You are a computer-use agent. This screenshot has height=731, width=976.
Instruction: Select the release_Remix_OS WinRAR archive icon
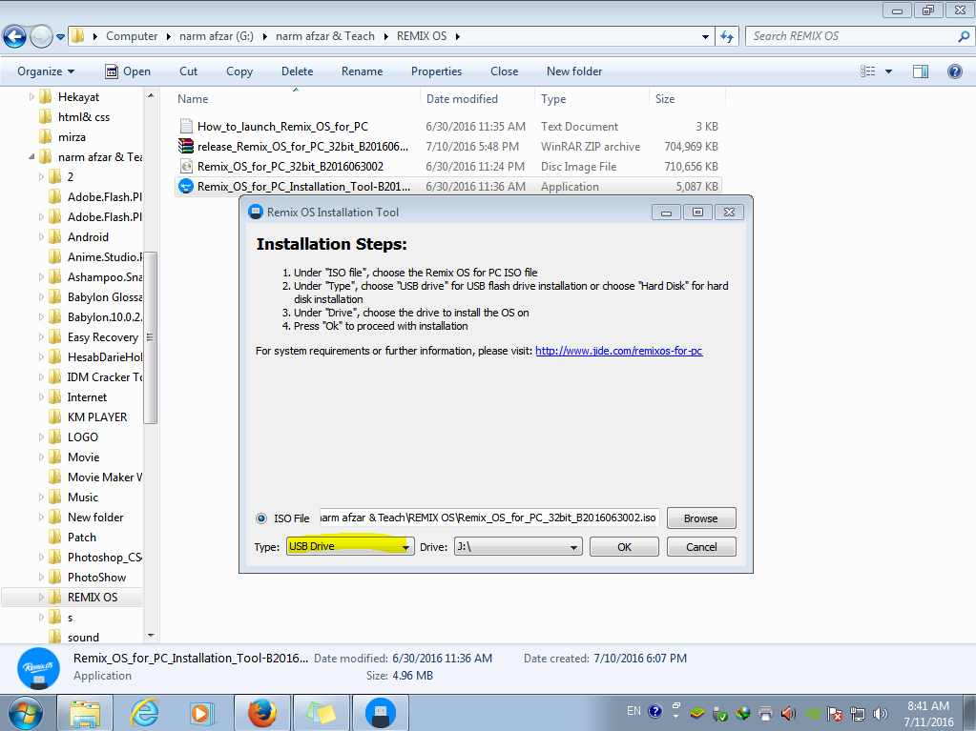185,146
